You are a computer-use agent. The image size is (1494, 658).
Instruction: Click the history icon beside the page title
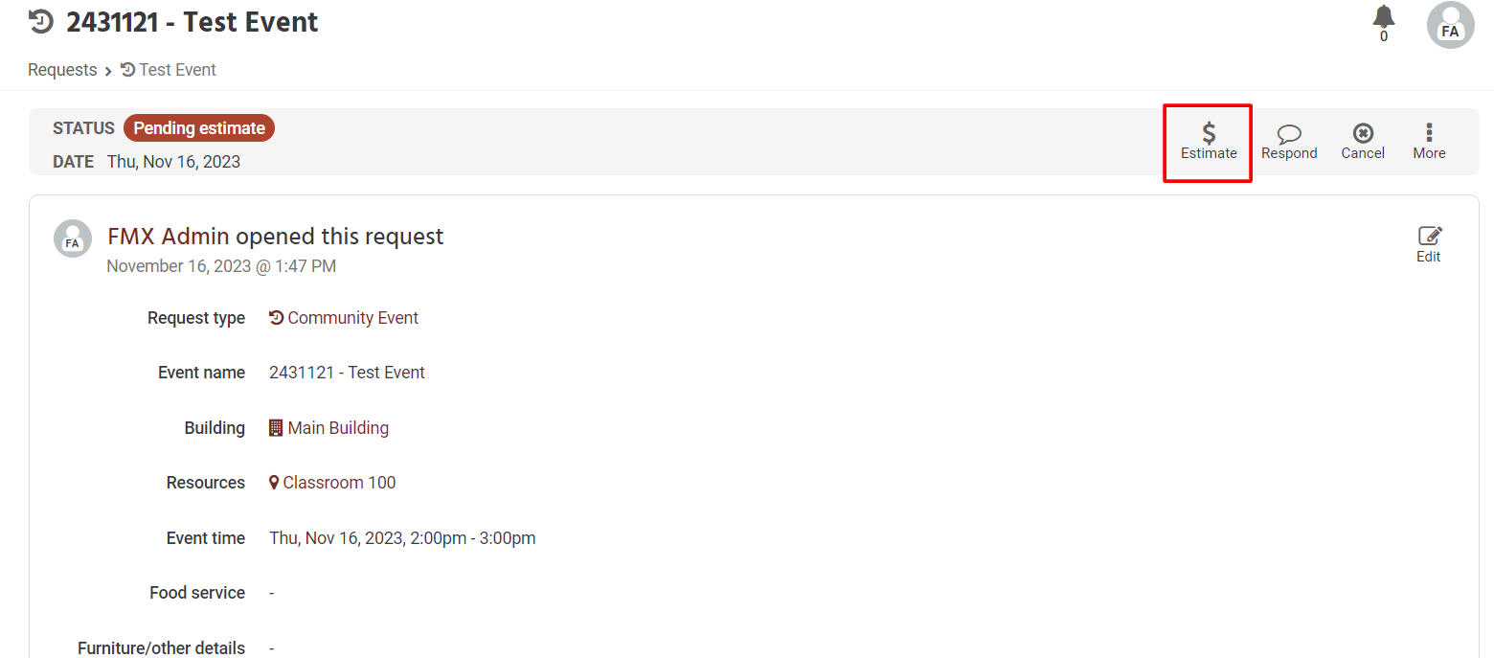[x=41, y=21]
